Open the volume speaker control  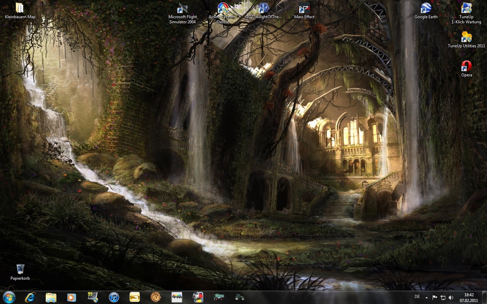click(451, 298)
